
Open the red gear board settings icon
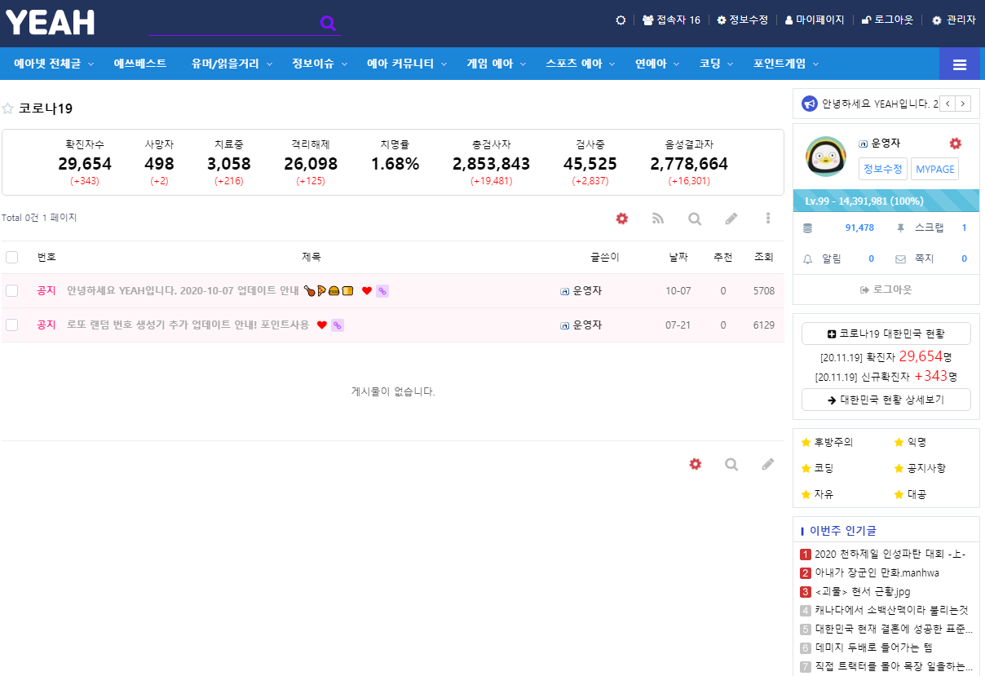tap(622, 219)
